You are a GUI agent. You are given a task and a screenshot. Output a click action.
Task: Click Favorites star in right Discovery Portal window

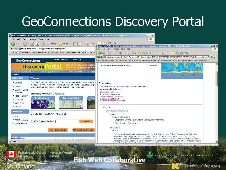click(139, 53)
